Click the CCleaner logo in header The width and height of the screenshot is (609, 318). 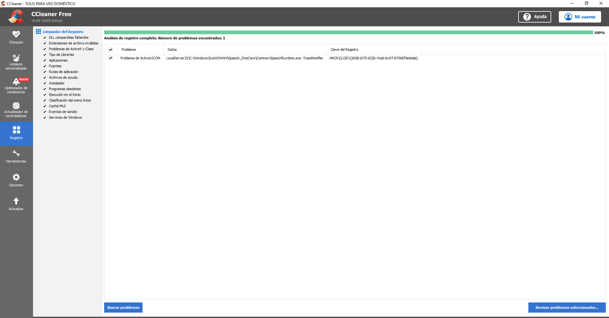click(x=16, y=17)
